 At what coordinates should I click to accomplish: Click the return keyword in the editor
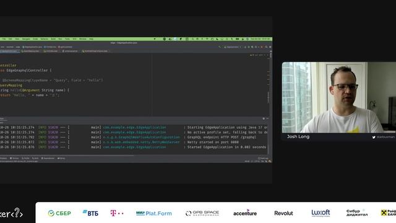pyautogui.click(x=6, y=95)
